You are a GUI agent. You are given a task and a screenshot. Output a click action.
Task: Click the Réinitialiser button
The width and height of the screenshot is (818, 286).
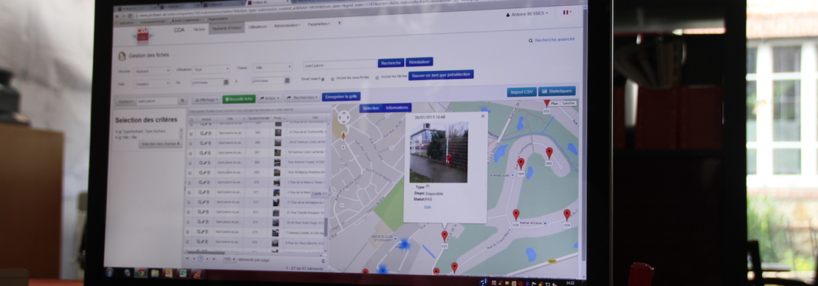(419, 62)
